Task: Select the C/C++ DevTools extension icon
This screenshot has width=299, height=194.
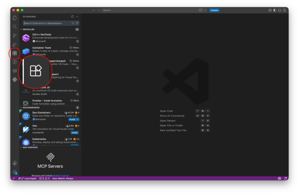Action: (x=26, y=38)
